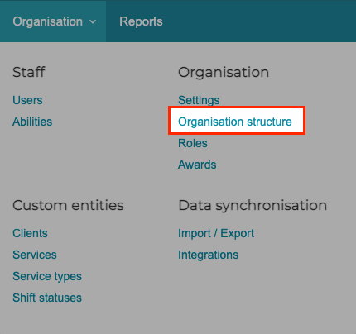Open the Roles link
Image resolution: width=356 pixels, height=334 pixels.
[x=193, y=143]
